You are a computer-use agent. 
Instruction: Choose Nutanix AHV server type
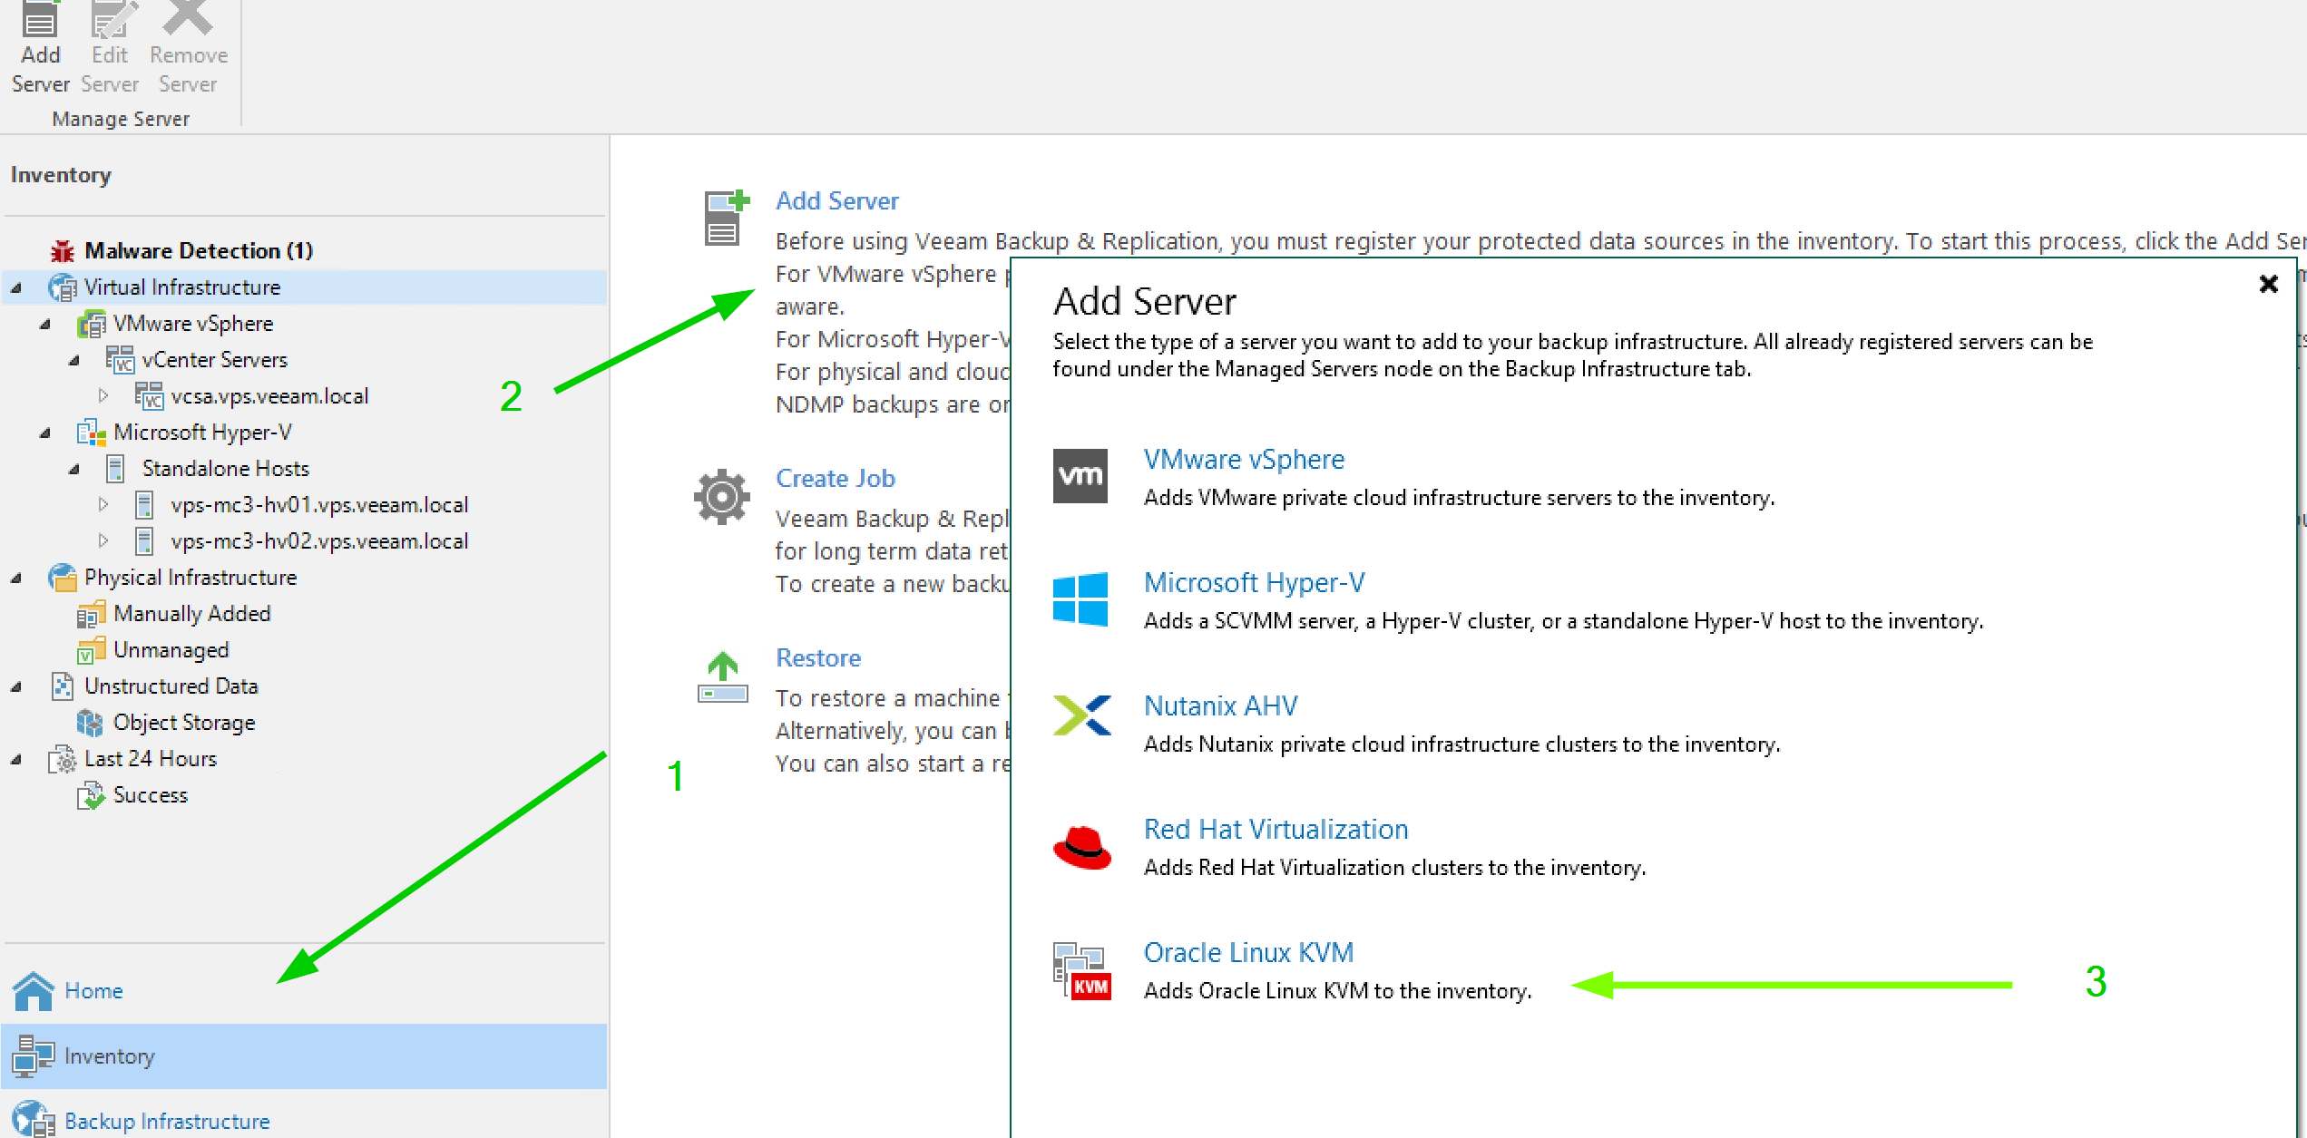pos(1220,706)
